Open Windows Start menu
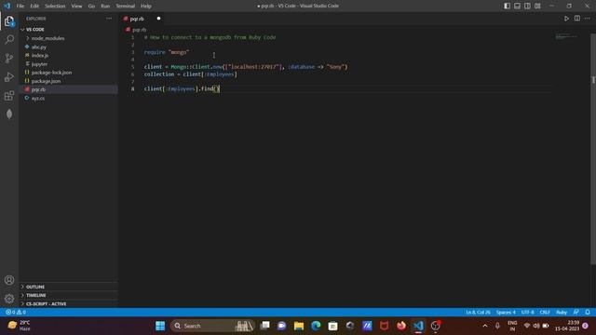Image resolution: width=596 pixels, height=335 pixels. click(160, 326)
